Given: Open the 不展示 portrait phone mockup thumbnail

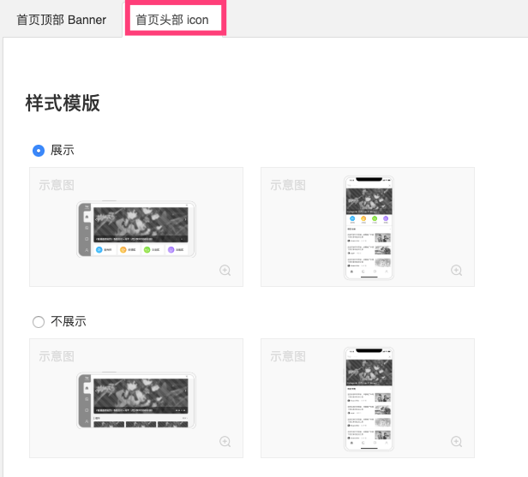Looking at the screenshot, I should tap(369, 399).
